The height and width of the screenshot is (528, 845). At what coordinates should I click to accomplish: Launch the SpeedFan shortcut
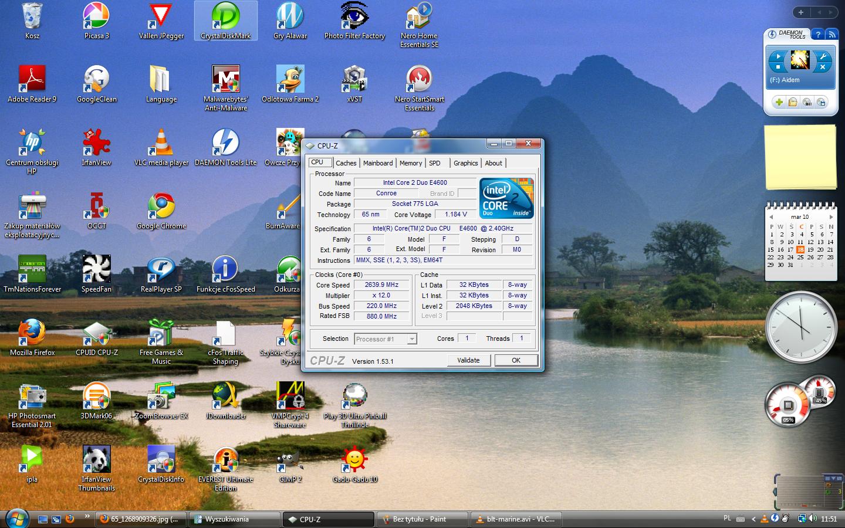96,275
